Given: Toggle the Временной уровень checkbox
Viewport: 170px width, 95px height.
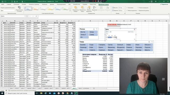Looking at the screenshot, I should tap(138, 11).
